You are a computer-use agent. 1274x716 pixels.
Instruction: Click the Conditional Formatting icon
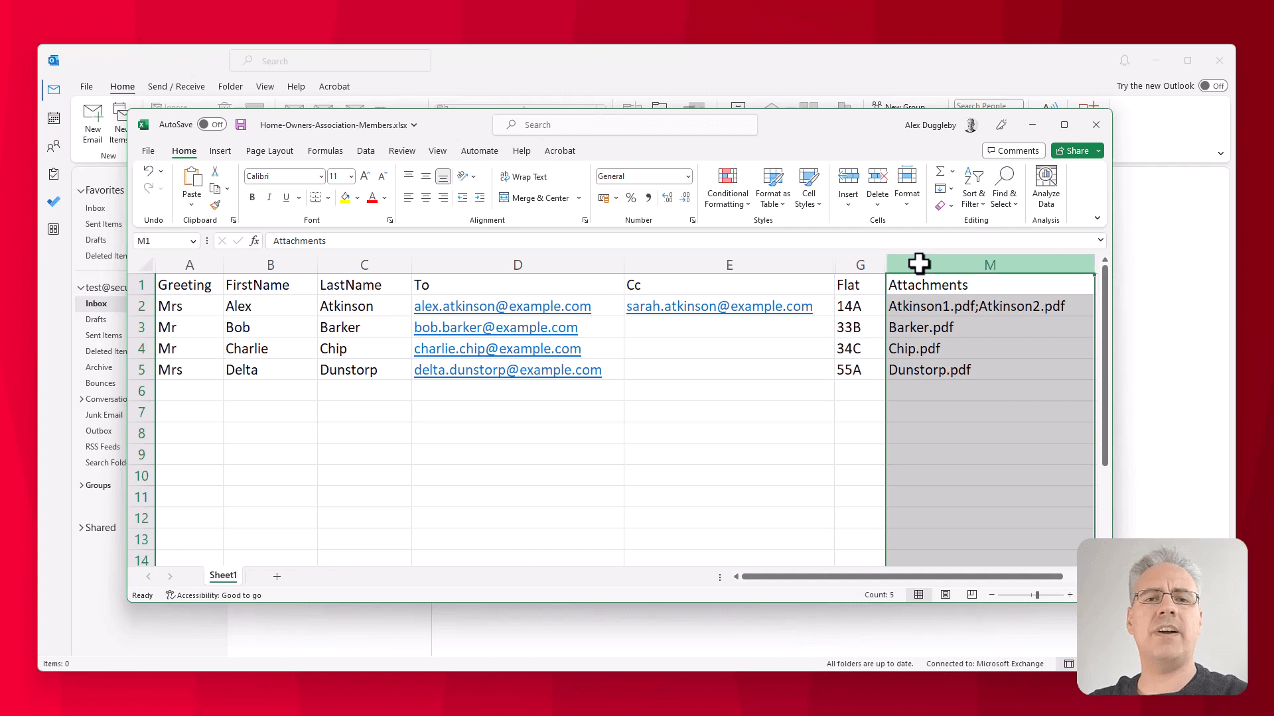coord(727,176)
